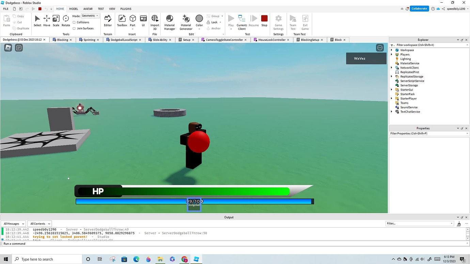Open the All Messages dropdown in Output

coord(14,224)
